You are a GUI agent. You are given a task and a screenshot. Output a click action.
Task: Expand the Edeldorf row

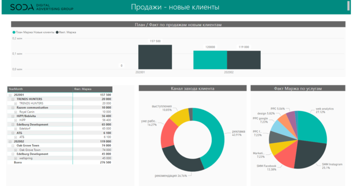point(16,129)
